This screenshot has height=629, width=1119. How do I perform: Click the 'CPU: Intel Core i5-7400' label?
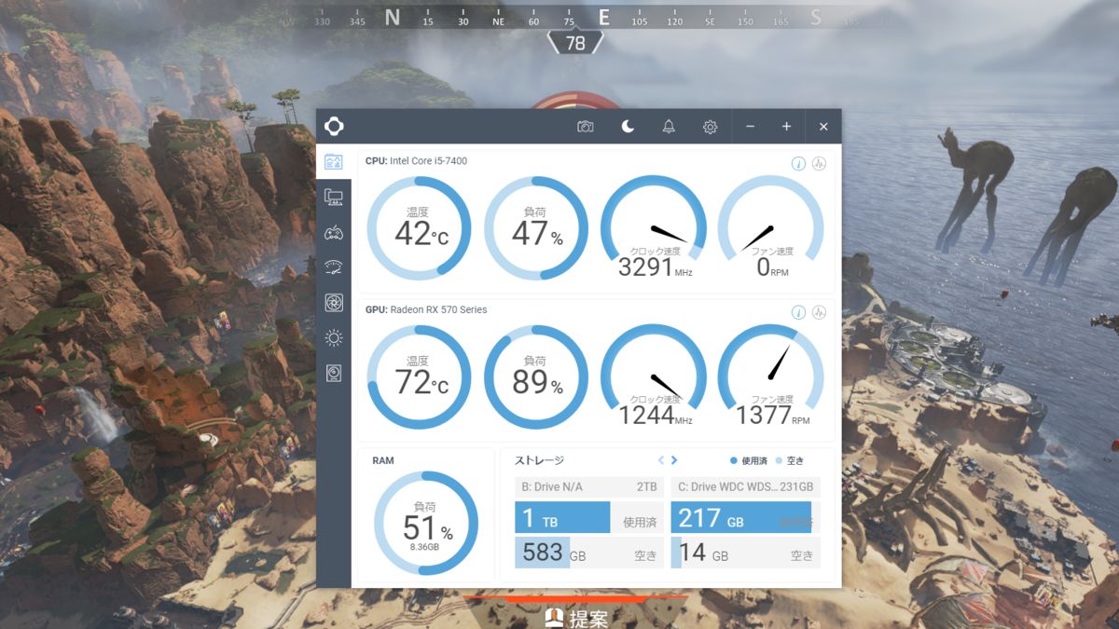pyautogui.click(x=417, y=161)
